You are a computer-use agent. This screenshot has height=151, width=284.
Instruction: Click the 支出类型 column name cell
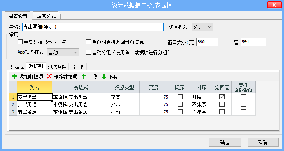pyautogui.click(x=34, y=97)
